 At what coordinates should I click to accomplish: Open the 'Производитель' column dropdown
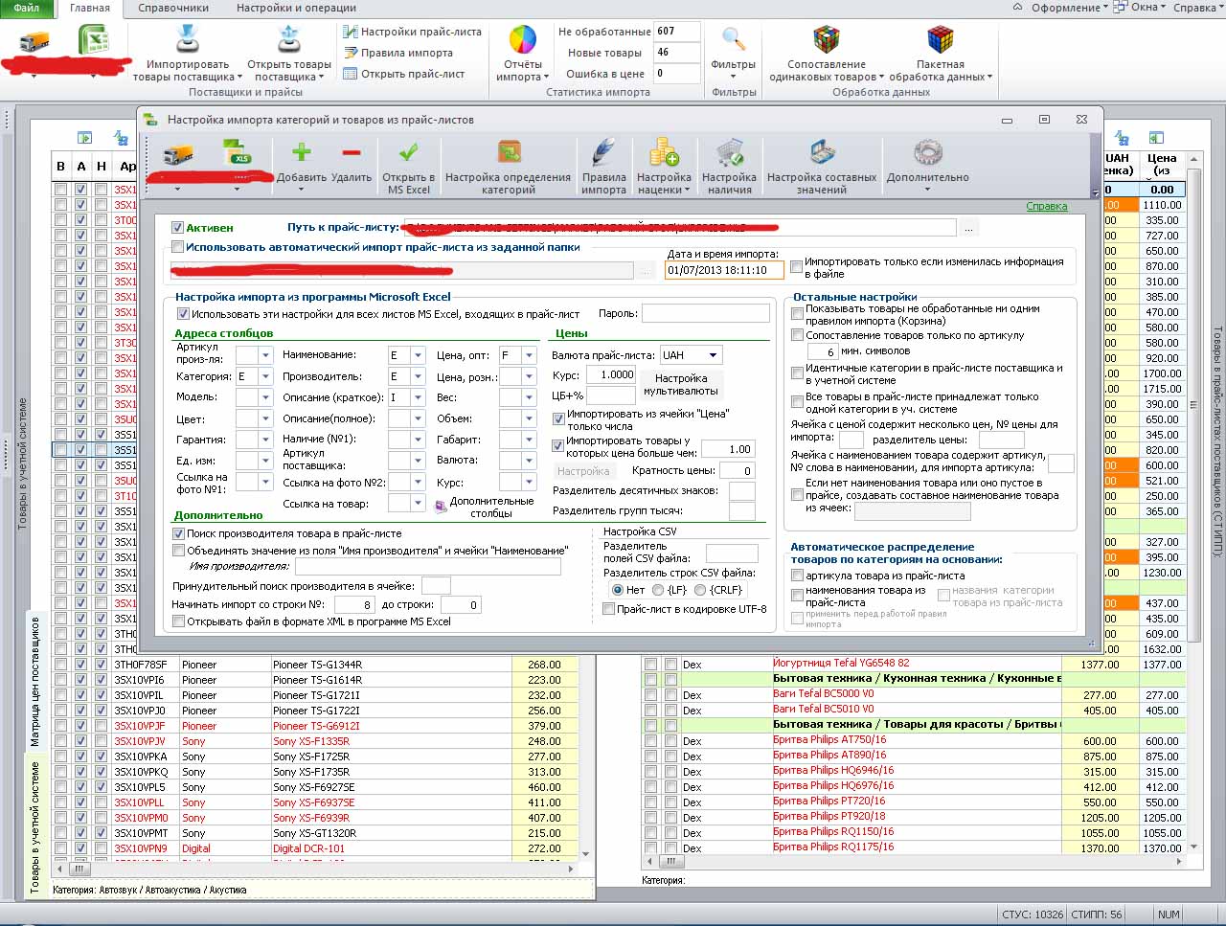click(418, 377)
